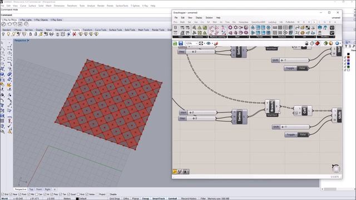Toggle the Vertex object snap checkbox
Image resolution: width=356 pixels, height=200 pixels.
pyautogui.click(x=87, y=194)
